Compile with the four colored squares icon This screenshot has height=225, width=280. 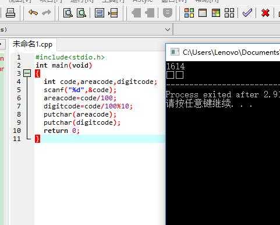[189, 13]
